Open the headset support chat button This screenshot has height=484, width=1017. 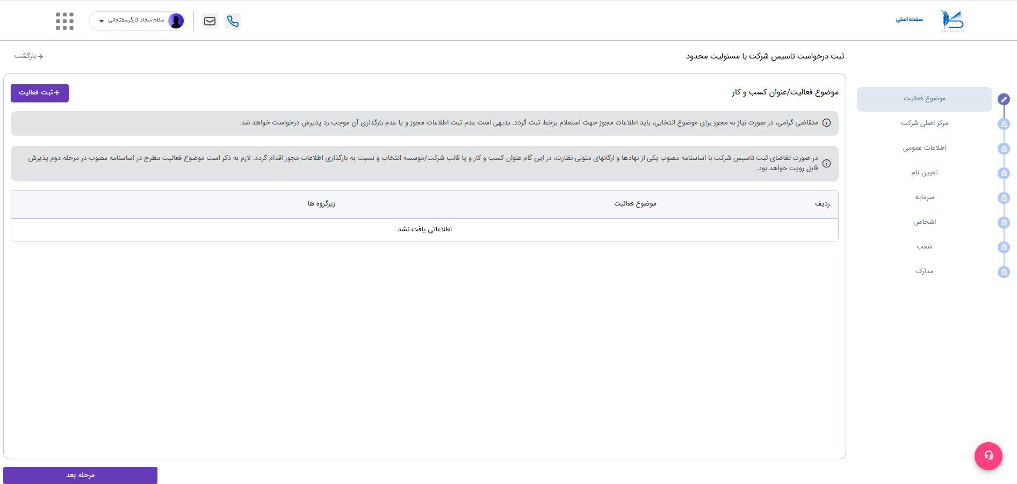pos(989,456)
